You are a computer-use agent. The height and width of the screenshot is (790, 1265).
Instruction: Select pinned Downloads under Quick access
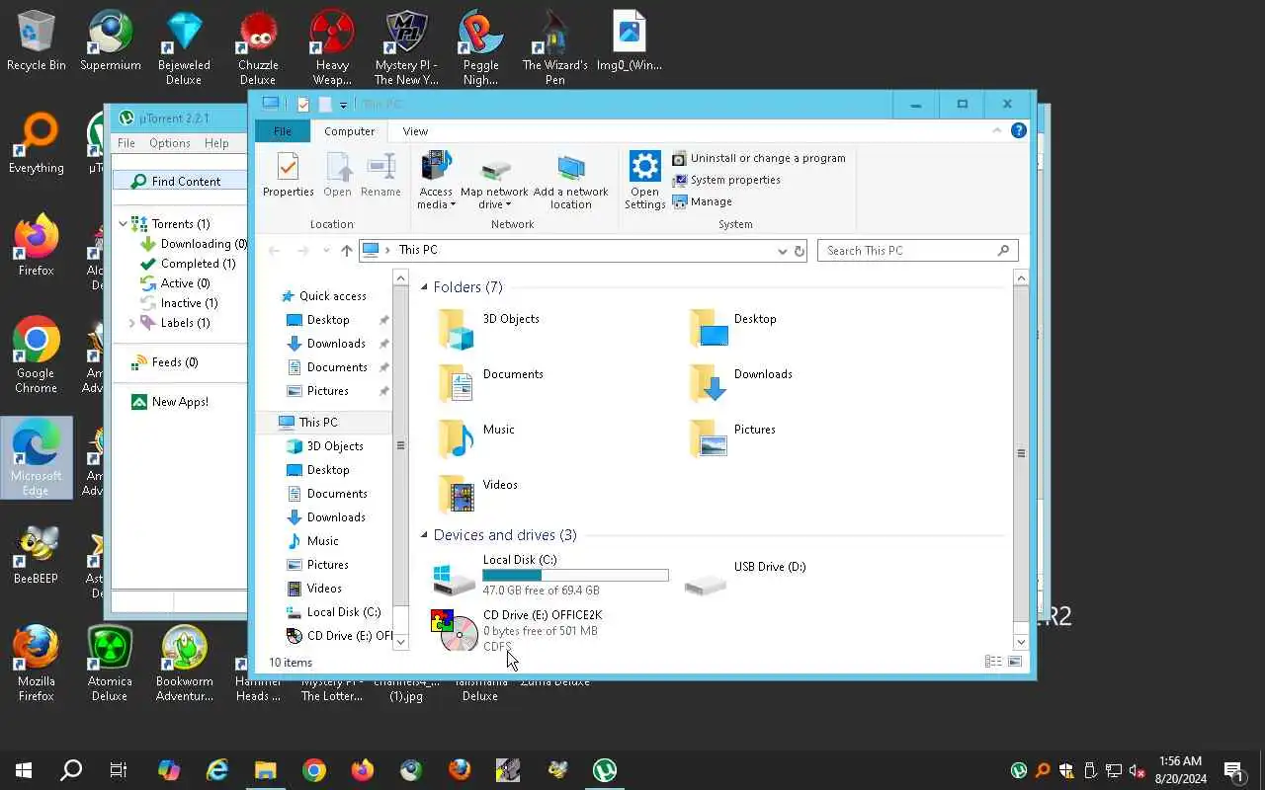[336, 344]
